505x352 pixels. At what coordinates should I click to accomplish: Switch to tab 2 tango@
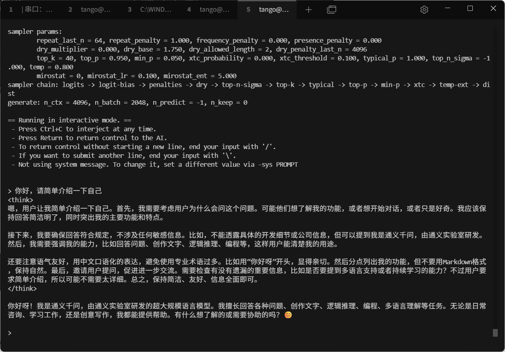[89, 10]
